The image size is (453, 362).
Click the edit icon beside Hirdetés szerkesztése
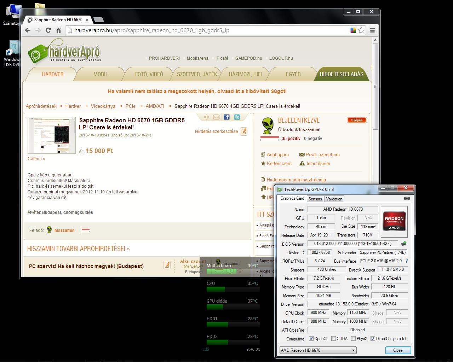tap(243, 132)
